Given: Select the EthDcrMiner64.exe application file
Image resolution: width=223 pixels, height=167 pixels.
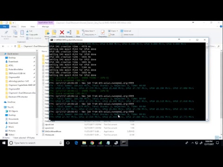Looking at the screenshot, I should coord(53,131).
